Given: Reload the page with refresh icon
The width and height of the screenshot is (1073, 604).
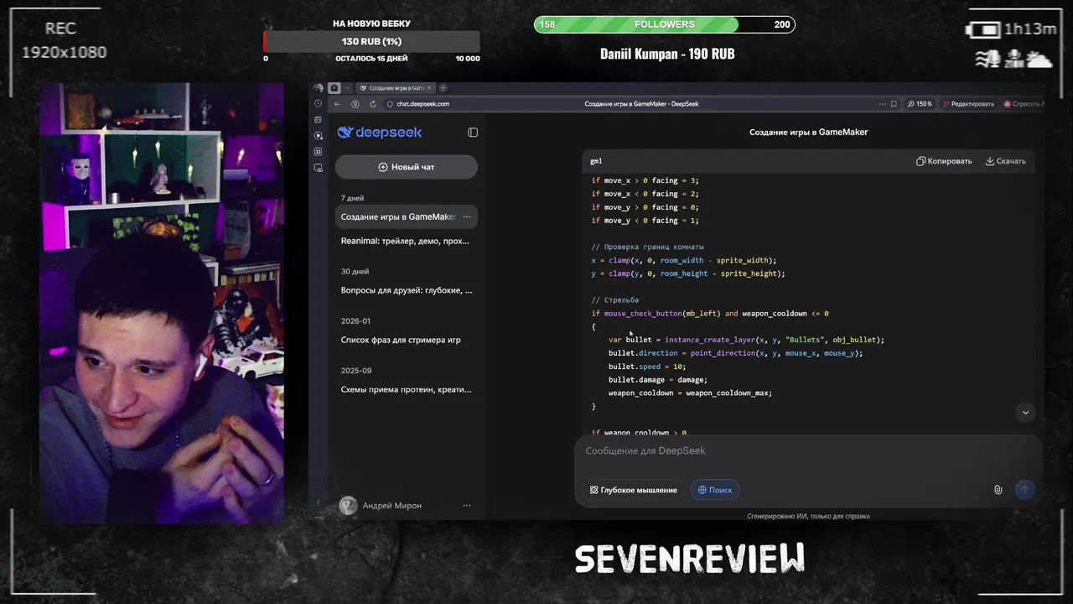Looking at the screenshot, I should tap(373, 104).
